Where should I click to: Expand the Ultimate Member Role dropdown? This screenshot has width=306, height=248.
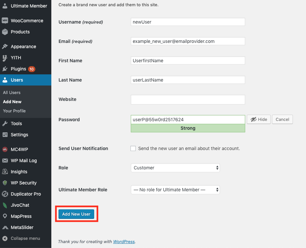tap(175, 190)
